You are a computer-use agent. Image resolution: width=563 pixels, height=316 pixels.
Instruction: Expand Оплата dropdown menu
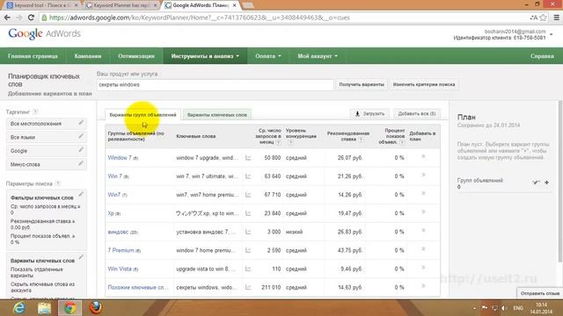(267, 56)
